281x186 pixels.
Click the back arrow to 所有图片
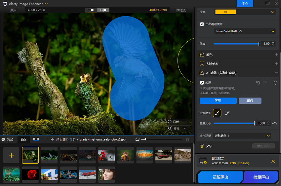(53, 139)
